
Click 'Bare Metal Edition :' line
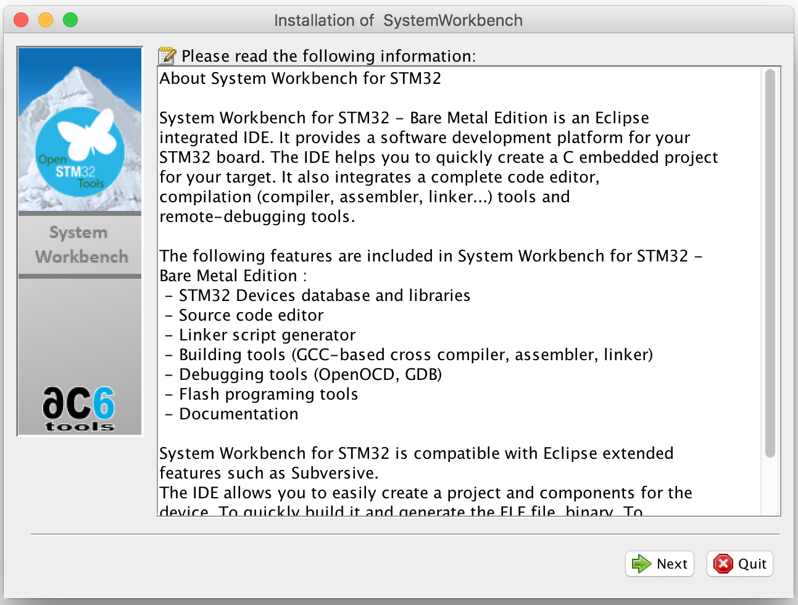(233, 276)
